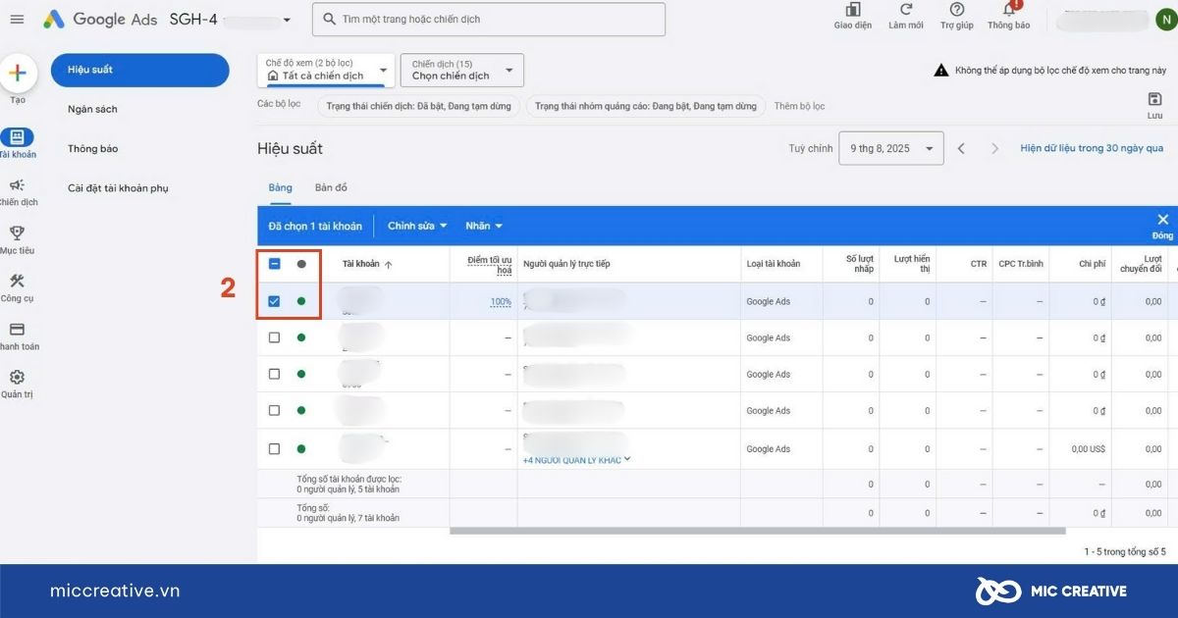The width and height of the screenshot is (1178, 618).
Task: Click the Tạo plus button
Action: point(18,73)
